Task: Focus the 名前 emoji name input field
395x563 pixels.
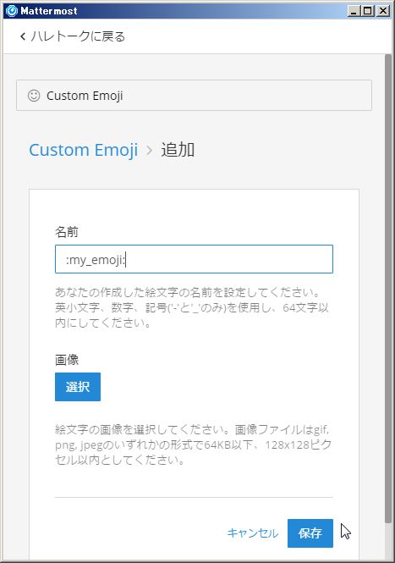Action: (x=194, y=259)
